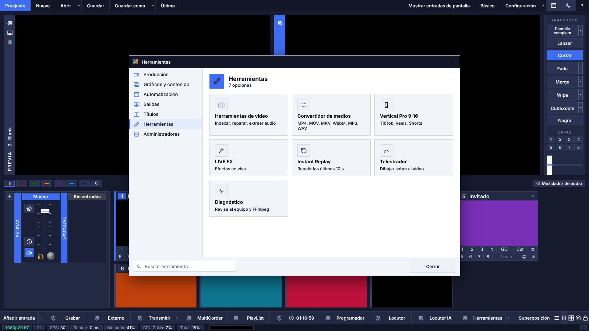Open Instant Replay tool
The width and height of the screenshot is (589, 331).
(331, 158)
